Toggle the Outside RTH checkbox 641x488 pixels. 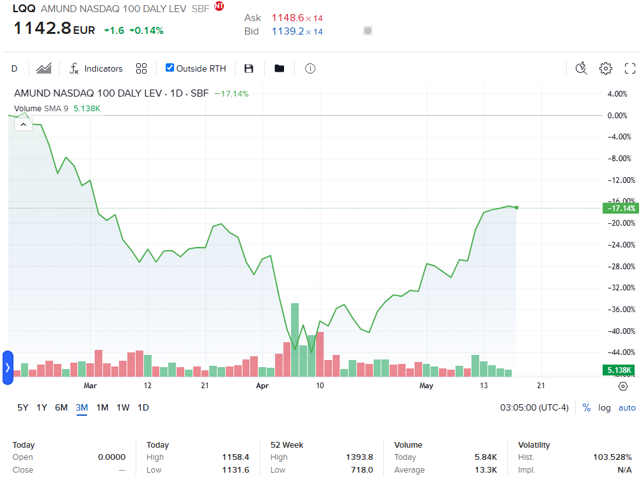[170, 68]
